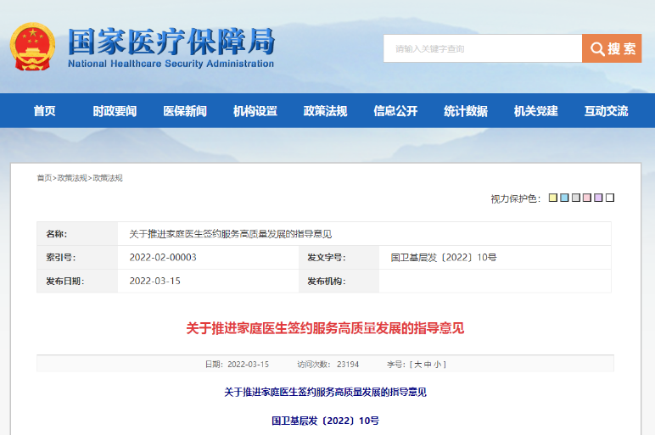
Task: Choose the gray eye-protection color swatch
Action: pyautogui.click(x=576, y=198)
